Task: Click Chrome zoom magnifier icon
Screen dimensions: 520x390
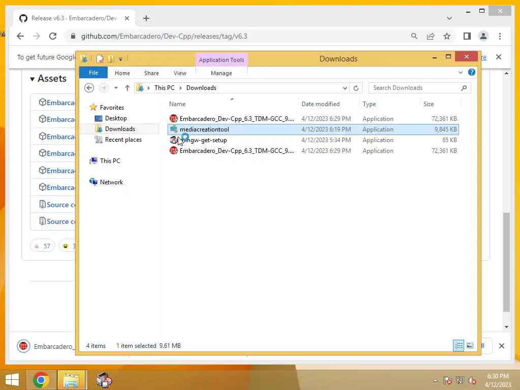Action: point(414,36)
